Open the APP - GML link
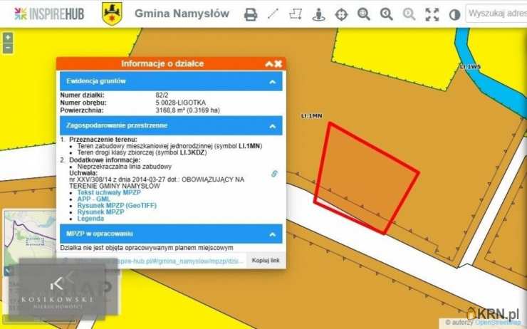Viewport: 527px width, 329px height. 94,199
